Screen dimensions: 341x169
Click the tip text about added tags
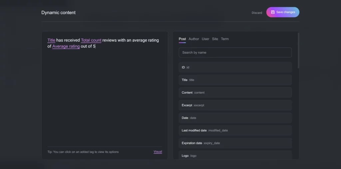(83, 152)
